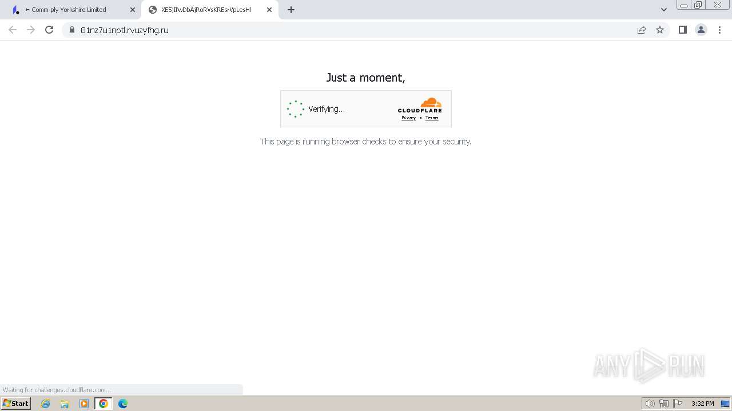Switch to Chrome in taskbar
This screenshot has width=732, height=411.
coord(104,404)
